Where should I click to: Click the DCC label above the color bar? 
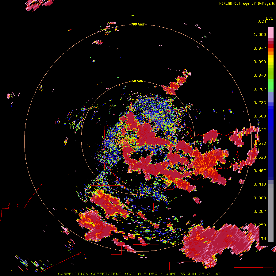(269, 18)
